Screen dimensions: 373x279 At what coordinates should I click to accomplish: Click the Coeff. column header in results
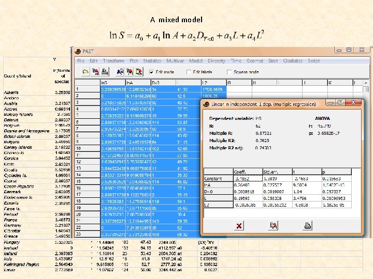pos(248,172)
